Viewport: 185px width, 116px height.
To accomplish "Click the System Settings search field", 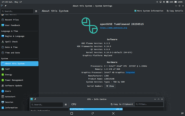I will pos(17,11).
